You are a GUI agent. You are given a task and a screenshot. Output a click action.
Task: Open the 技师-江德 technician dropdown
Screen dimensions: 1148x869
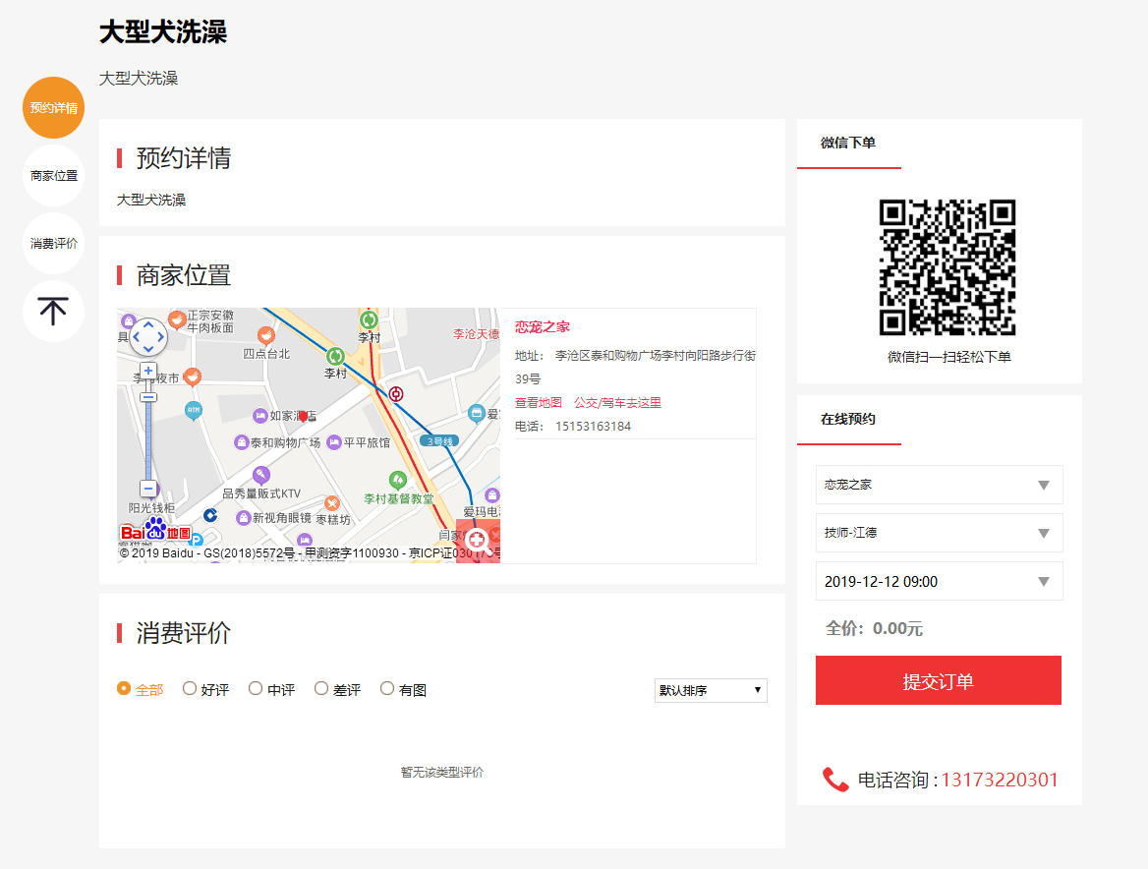[940, 533]
